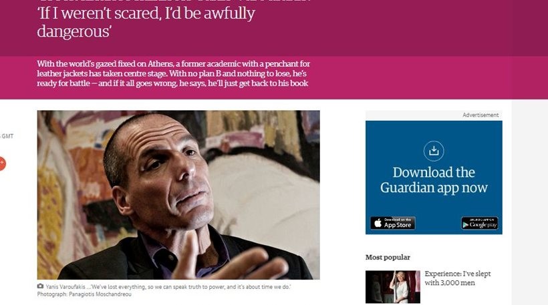Select the Most popular article thumbnail
This screenshot has width=548, height=305.
pos(393,287)
